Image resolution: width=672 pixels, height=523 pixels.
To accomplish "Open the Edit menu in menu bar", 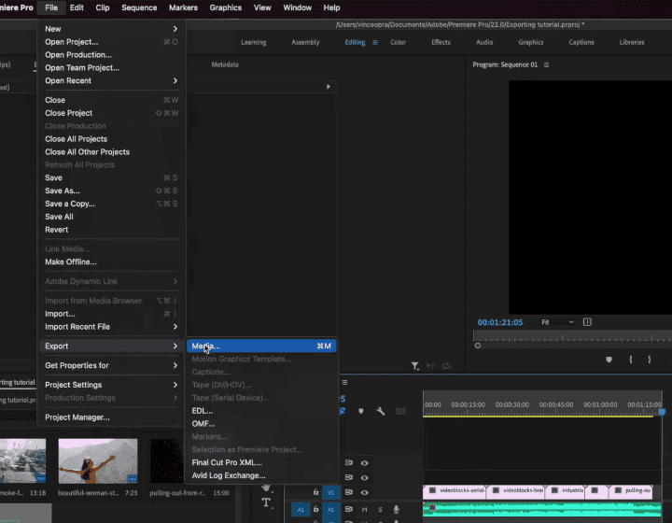I will click(77, 7).
